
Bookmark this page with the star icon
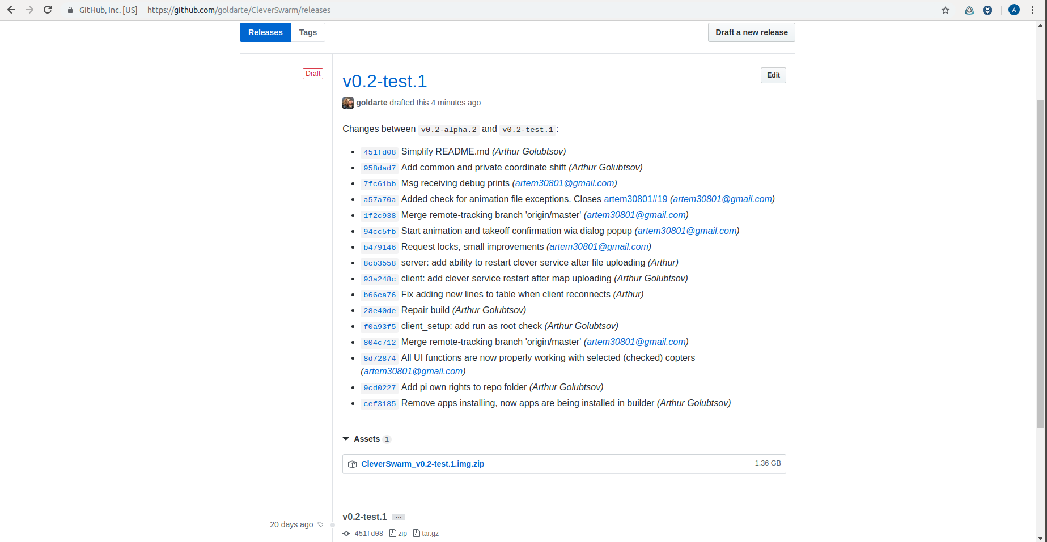[946, 10]
